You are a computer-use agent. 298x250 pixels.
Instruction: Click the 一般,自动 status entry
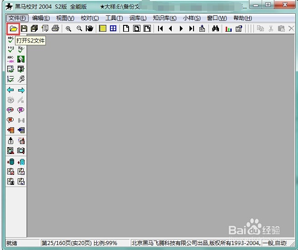tap(275, 243)
